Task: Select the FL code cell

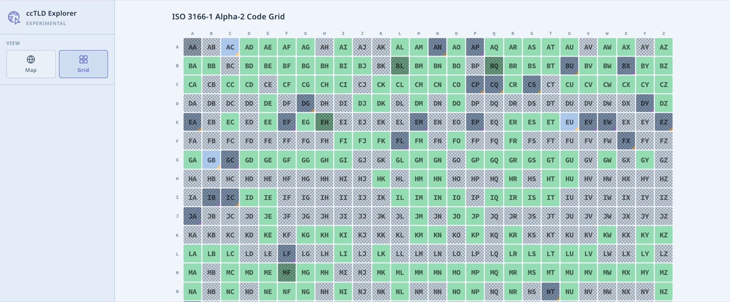Action: (400, 141)
